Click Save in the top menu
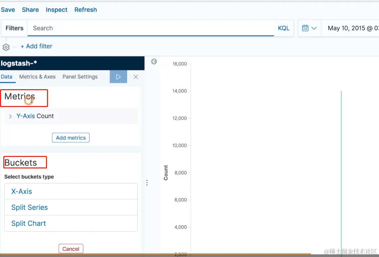 [x=8, y=10]
